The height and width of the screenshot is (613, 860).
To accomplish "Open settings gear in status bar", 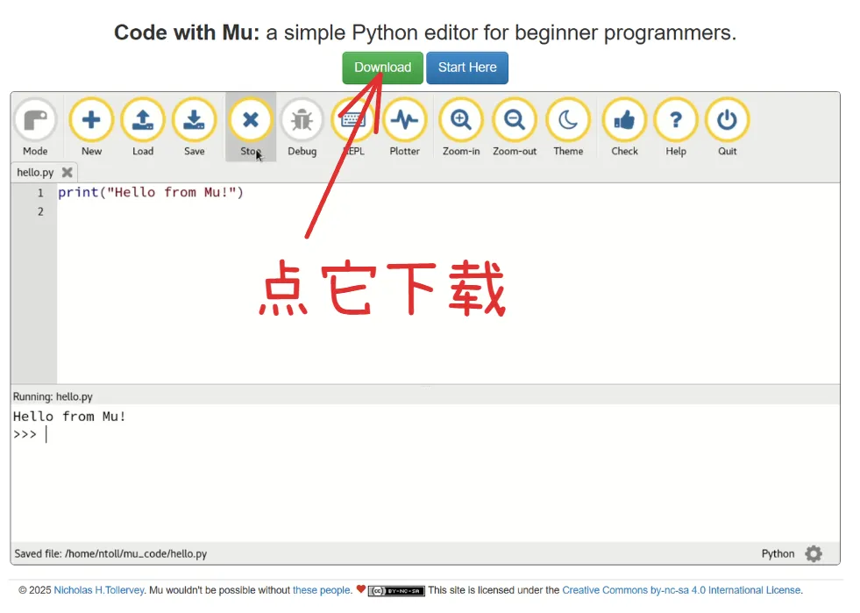I will pyautogui.click(x=814, y=553).
